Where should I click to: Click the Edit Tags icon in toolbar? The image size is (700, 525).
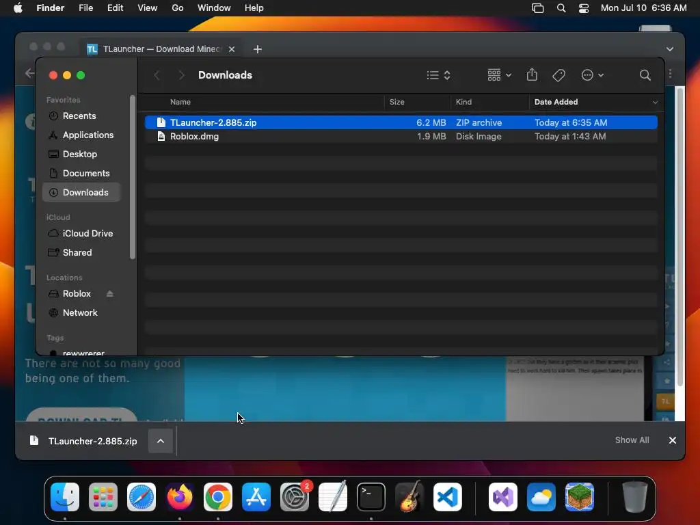tap(558, 75)
